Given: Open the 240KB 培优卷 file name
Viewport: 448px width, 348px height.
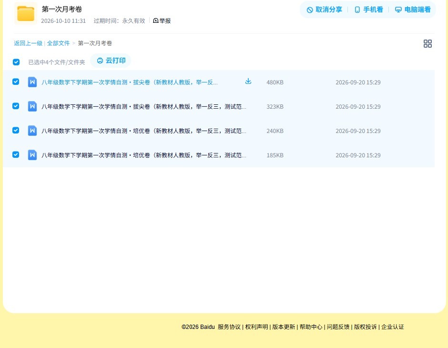Looking at the screenshot, I should click(x=144, y=131).
